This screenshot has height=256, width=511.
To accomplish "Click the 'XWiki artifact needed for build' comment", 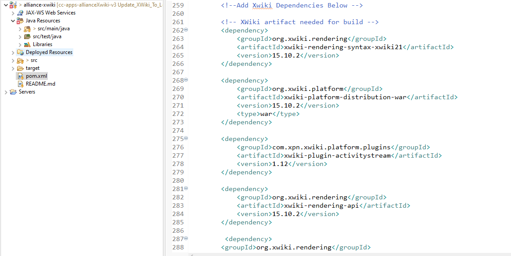I will click(x=299, y=22).
